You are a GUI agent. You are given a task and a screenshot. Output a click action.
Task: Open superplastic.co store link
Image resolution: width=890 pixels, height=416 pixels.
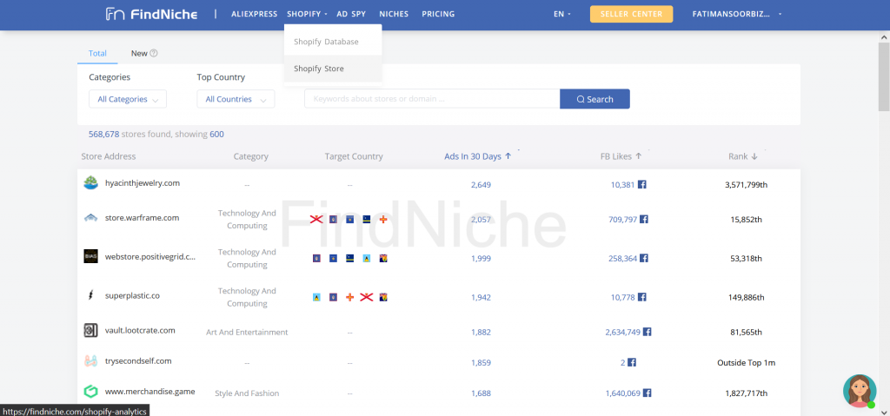pyautogui.click(x=132, y=295)
